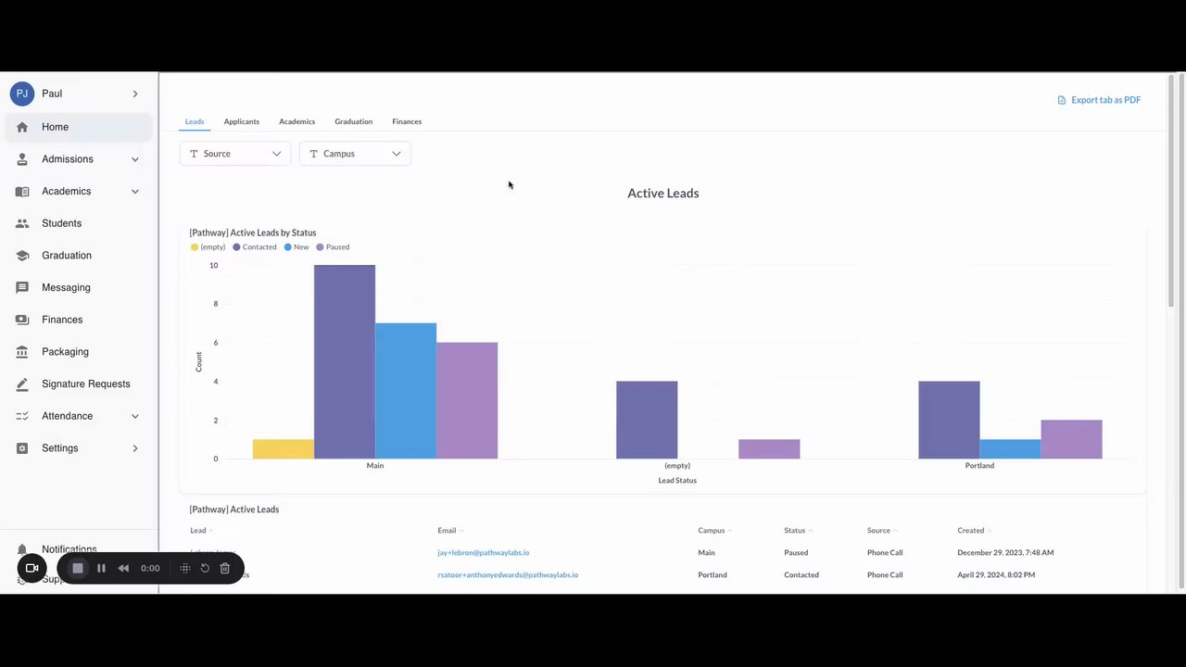This screenshot has height=667, width=1186.
Task: Toggle the New series in chart legend
Action: click(296, 247)
